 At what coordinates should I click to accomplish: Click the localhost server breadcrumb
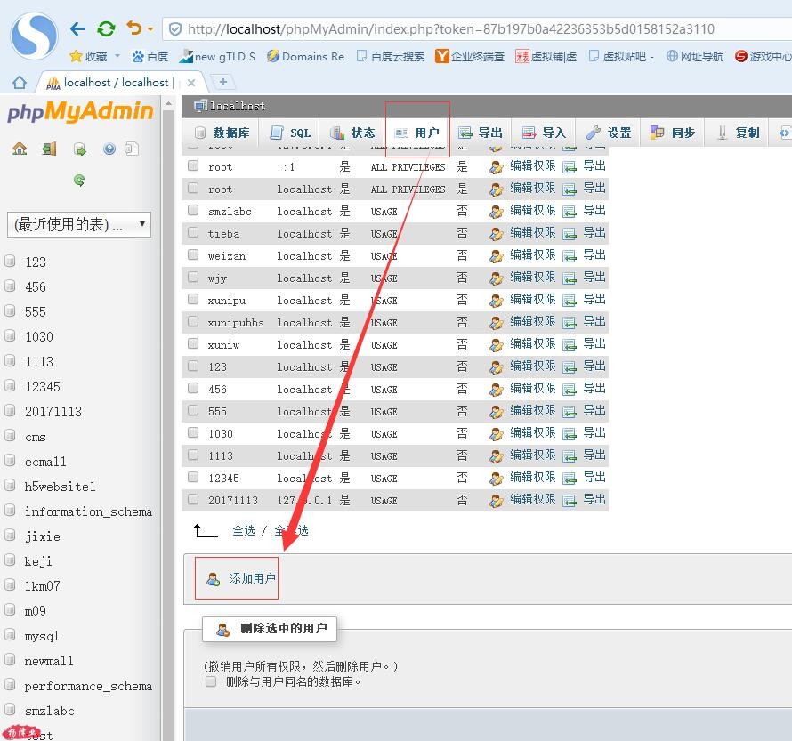click(x=238, y=106)
